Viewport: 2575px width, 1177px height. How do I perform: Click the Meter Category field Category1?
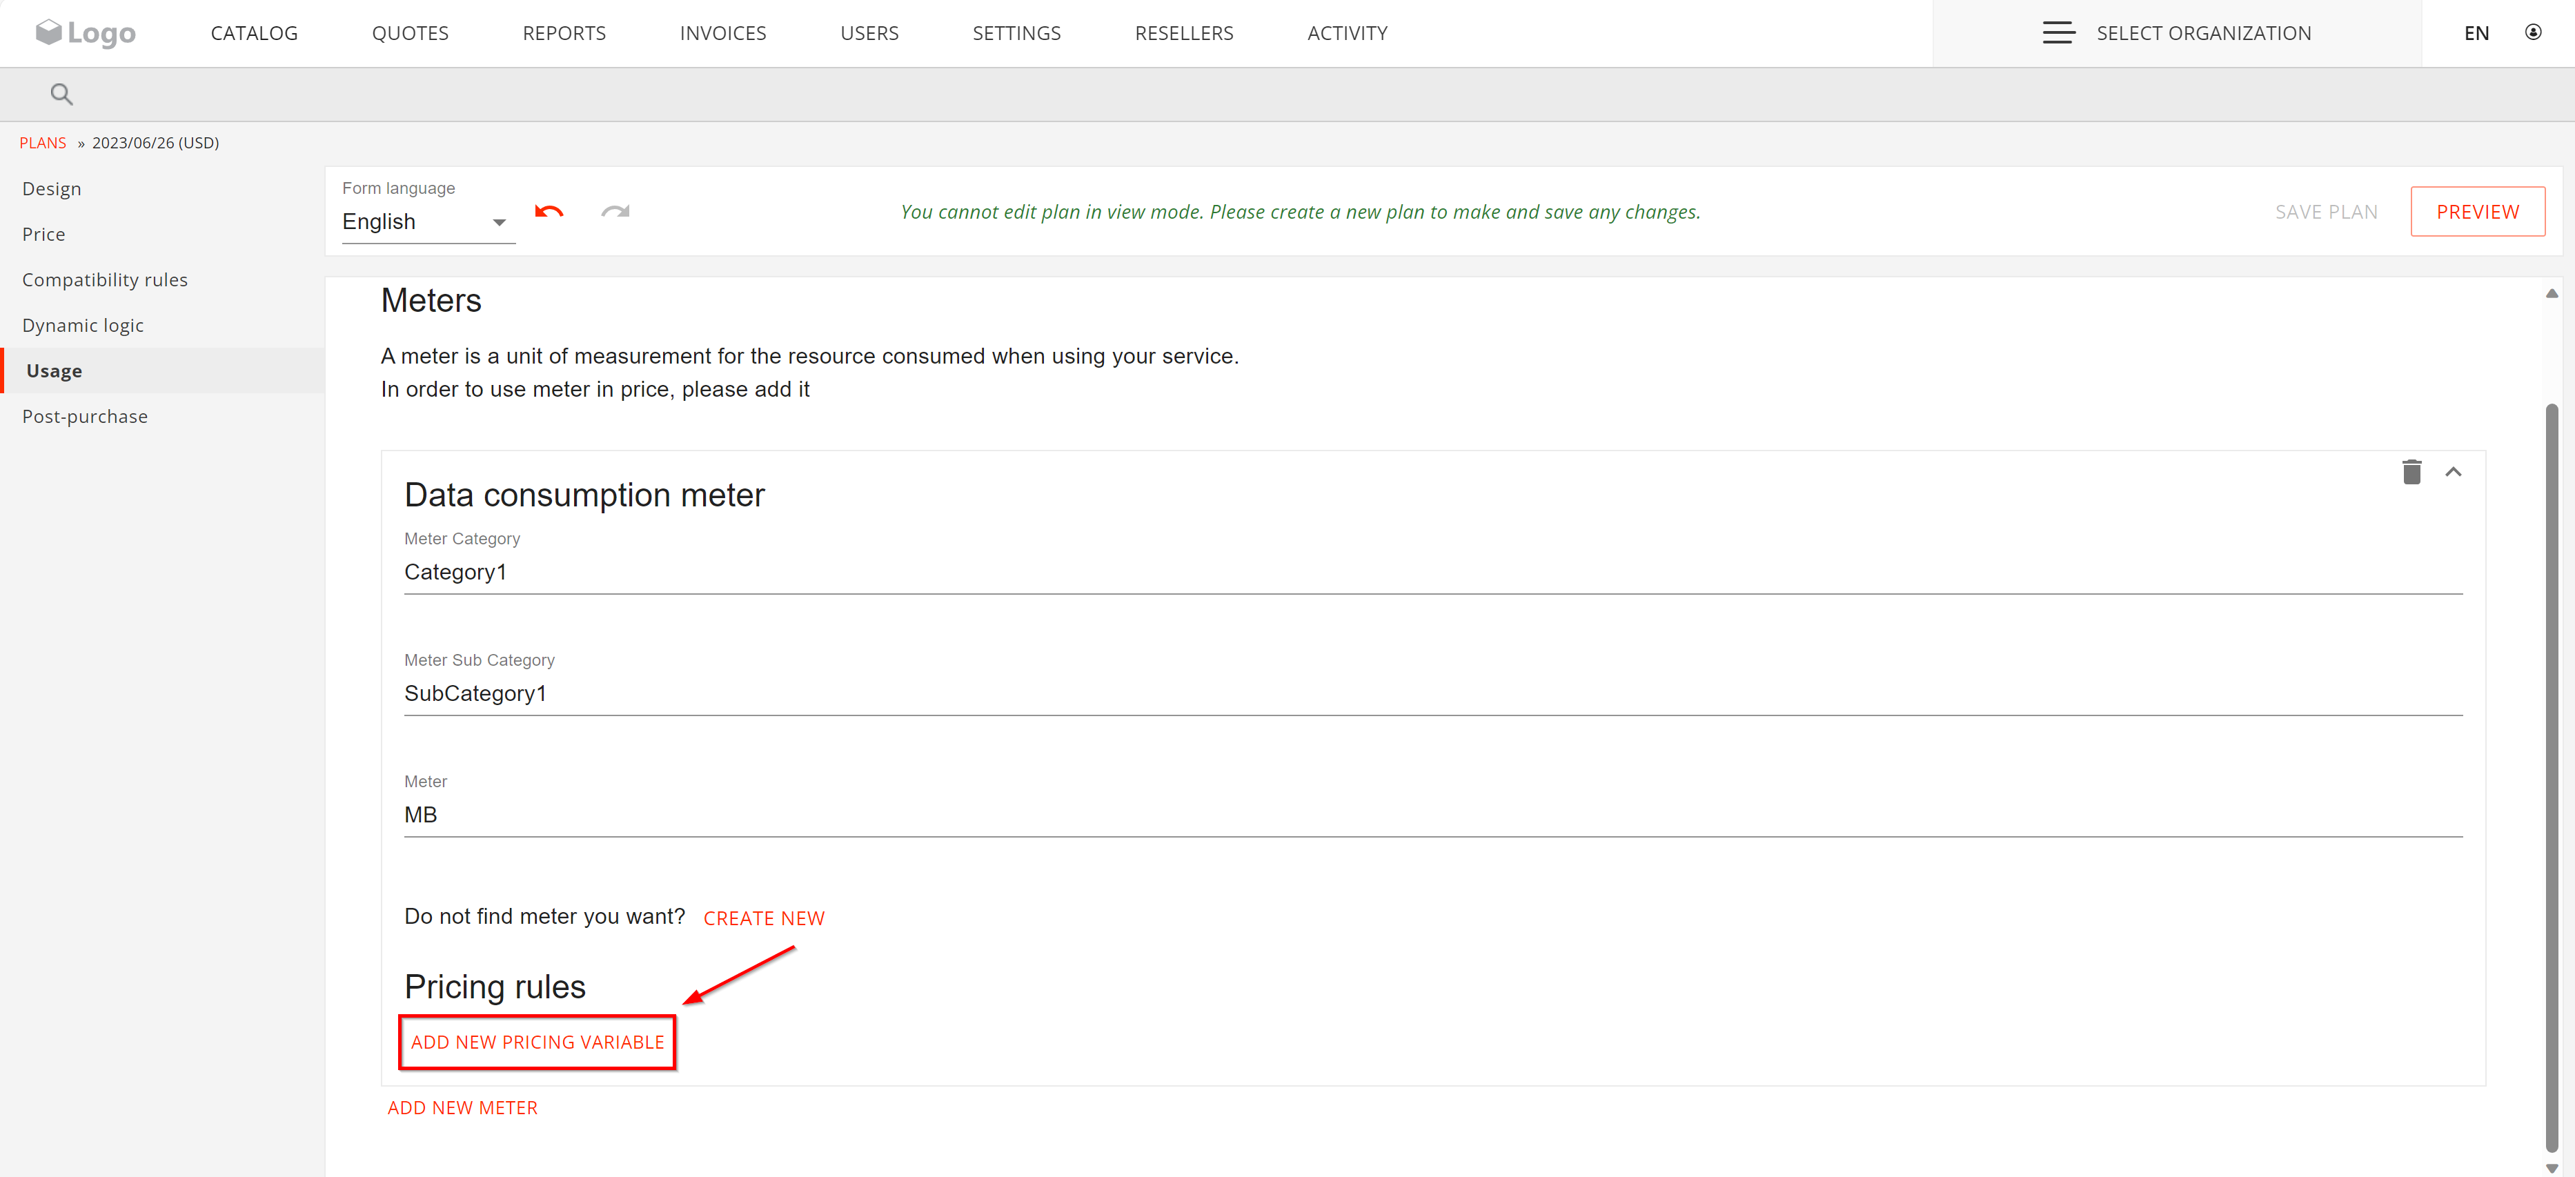point(1432,573)
